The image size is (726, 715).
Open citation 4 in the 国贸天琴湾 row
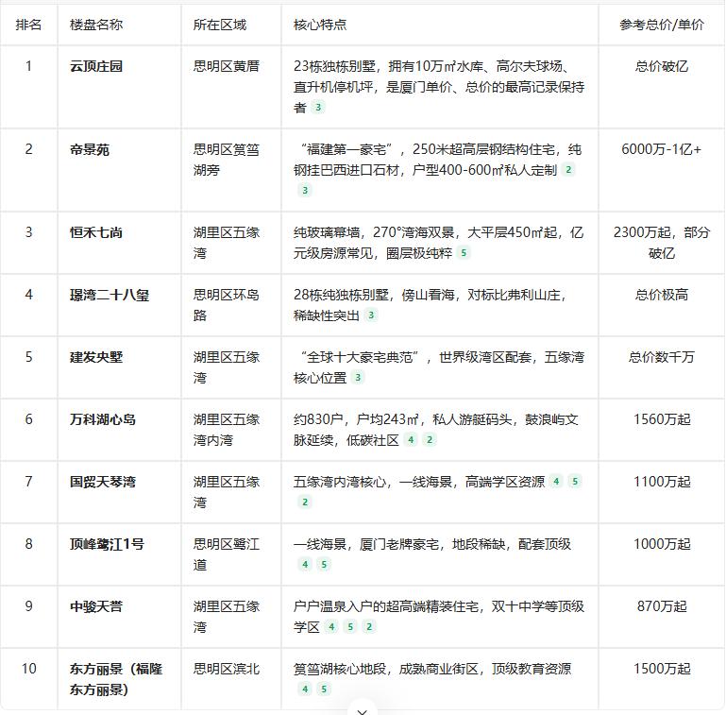pos(556,482)
